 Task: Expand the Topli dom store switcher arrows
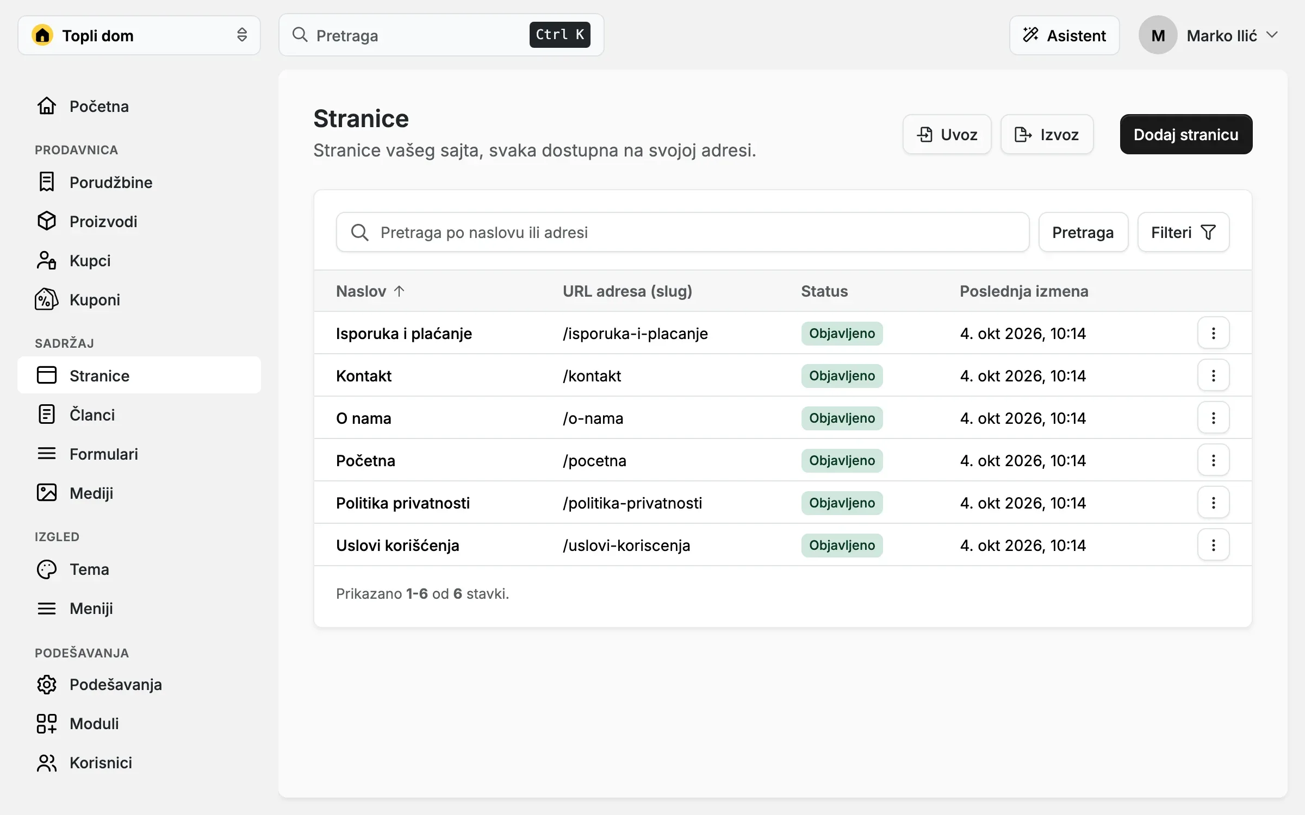point(242,35)
